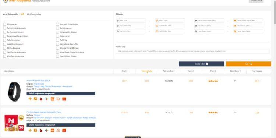276x138 pixels.
Task: Sort by the Tahmini Satış column header
Action: point(147,71)
